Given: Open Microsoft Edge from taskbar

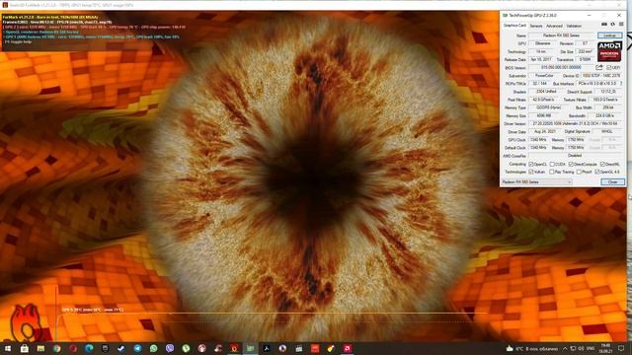Looking at the screenshot, I should click(x=89, y=348).
